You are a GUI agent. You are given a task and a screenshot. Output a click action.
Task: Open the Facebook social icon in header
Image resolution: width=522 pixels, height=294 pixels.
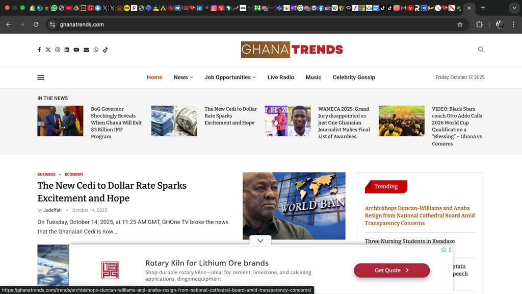[x=39, y=50]
